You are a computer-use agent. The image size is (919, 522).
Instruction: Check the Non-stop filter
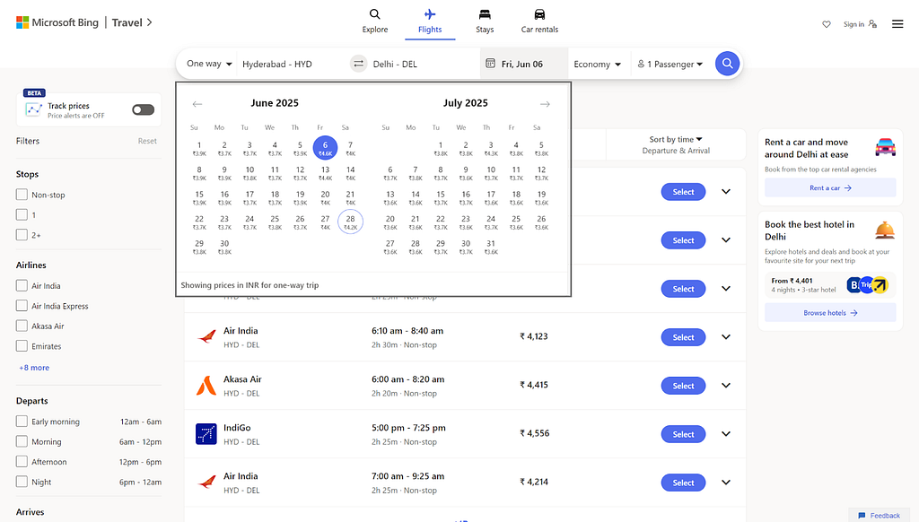point(22,195)
